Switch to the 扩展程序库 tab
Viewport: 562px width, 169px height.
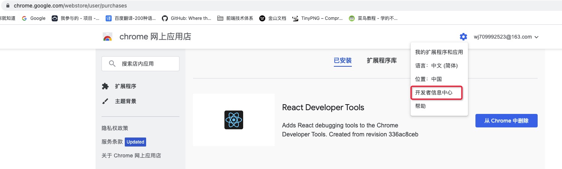pos(381,60)
